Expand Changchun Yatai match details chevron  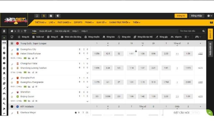pyautogui.click(x=87, y=73)
